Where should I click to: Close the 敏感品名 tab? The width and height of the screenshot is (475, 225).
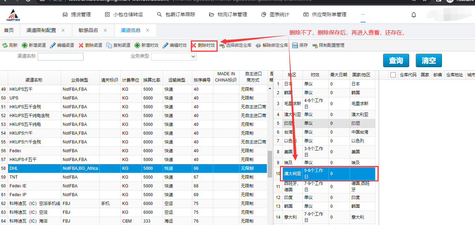[x=105, y=30]
